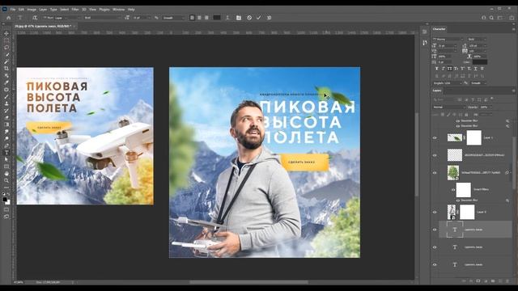Select the Brush tool
The height and width of the screenshot is (291, 518).
point(6,97)
